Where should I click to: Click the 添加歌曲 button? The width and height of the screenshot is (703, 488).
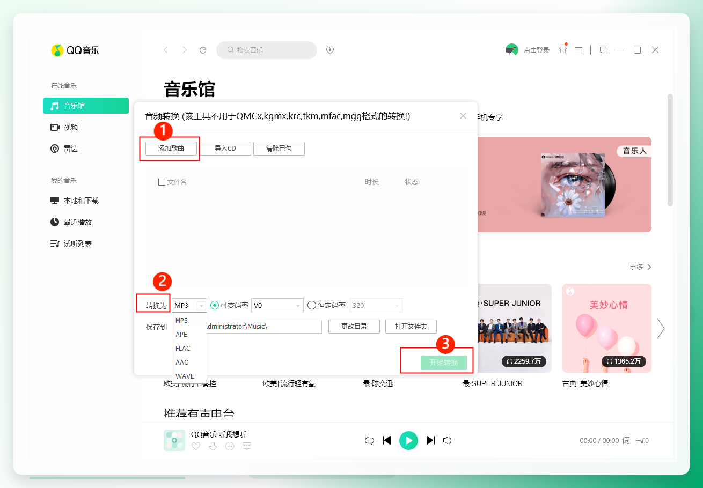coord(171,149)
